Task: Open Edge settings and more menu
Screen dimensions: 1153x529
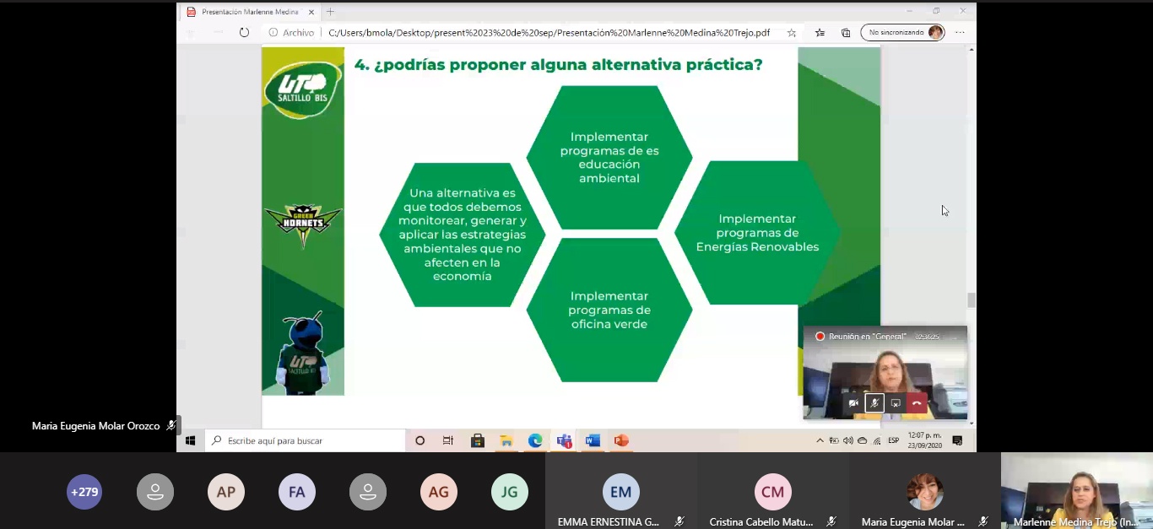Action: coord(960,33)
